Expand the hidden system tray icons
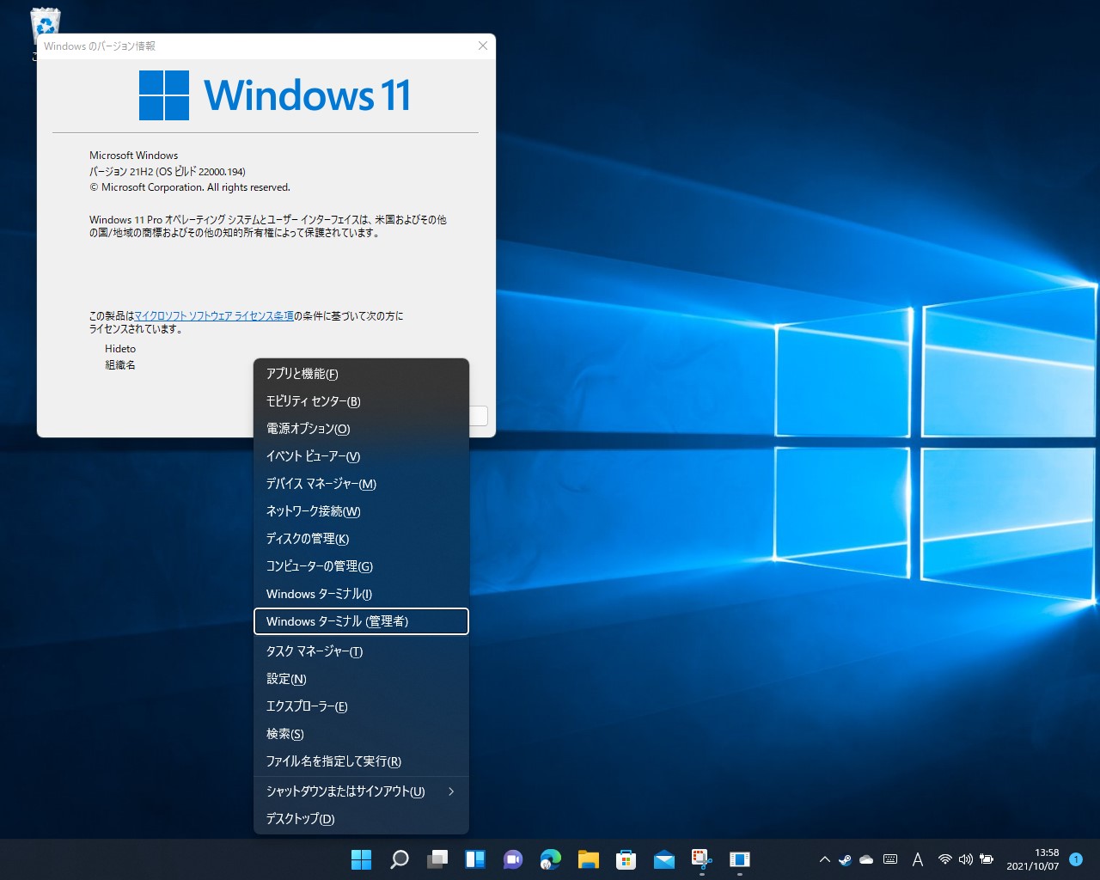The width and height of the screenshot is (1100, 880). pos(824,859)
